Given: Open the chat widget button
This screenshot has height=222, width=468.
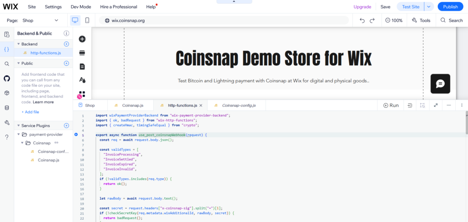Looking at the screenshot, I should pyautogui.click(x=440, y=84).
